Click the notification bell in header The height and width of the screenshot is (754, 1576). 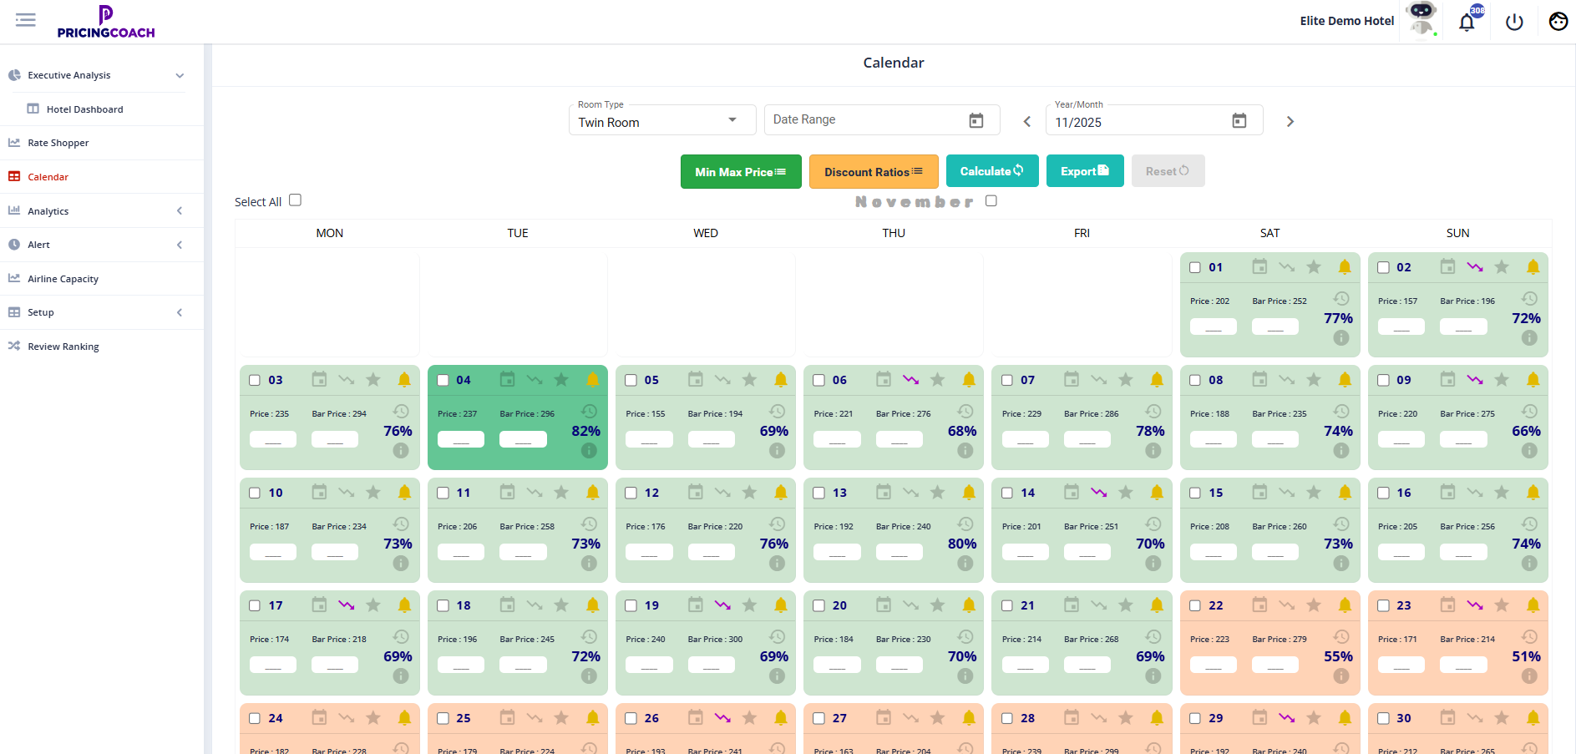1467,23
